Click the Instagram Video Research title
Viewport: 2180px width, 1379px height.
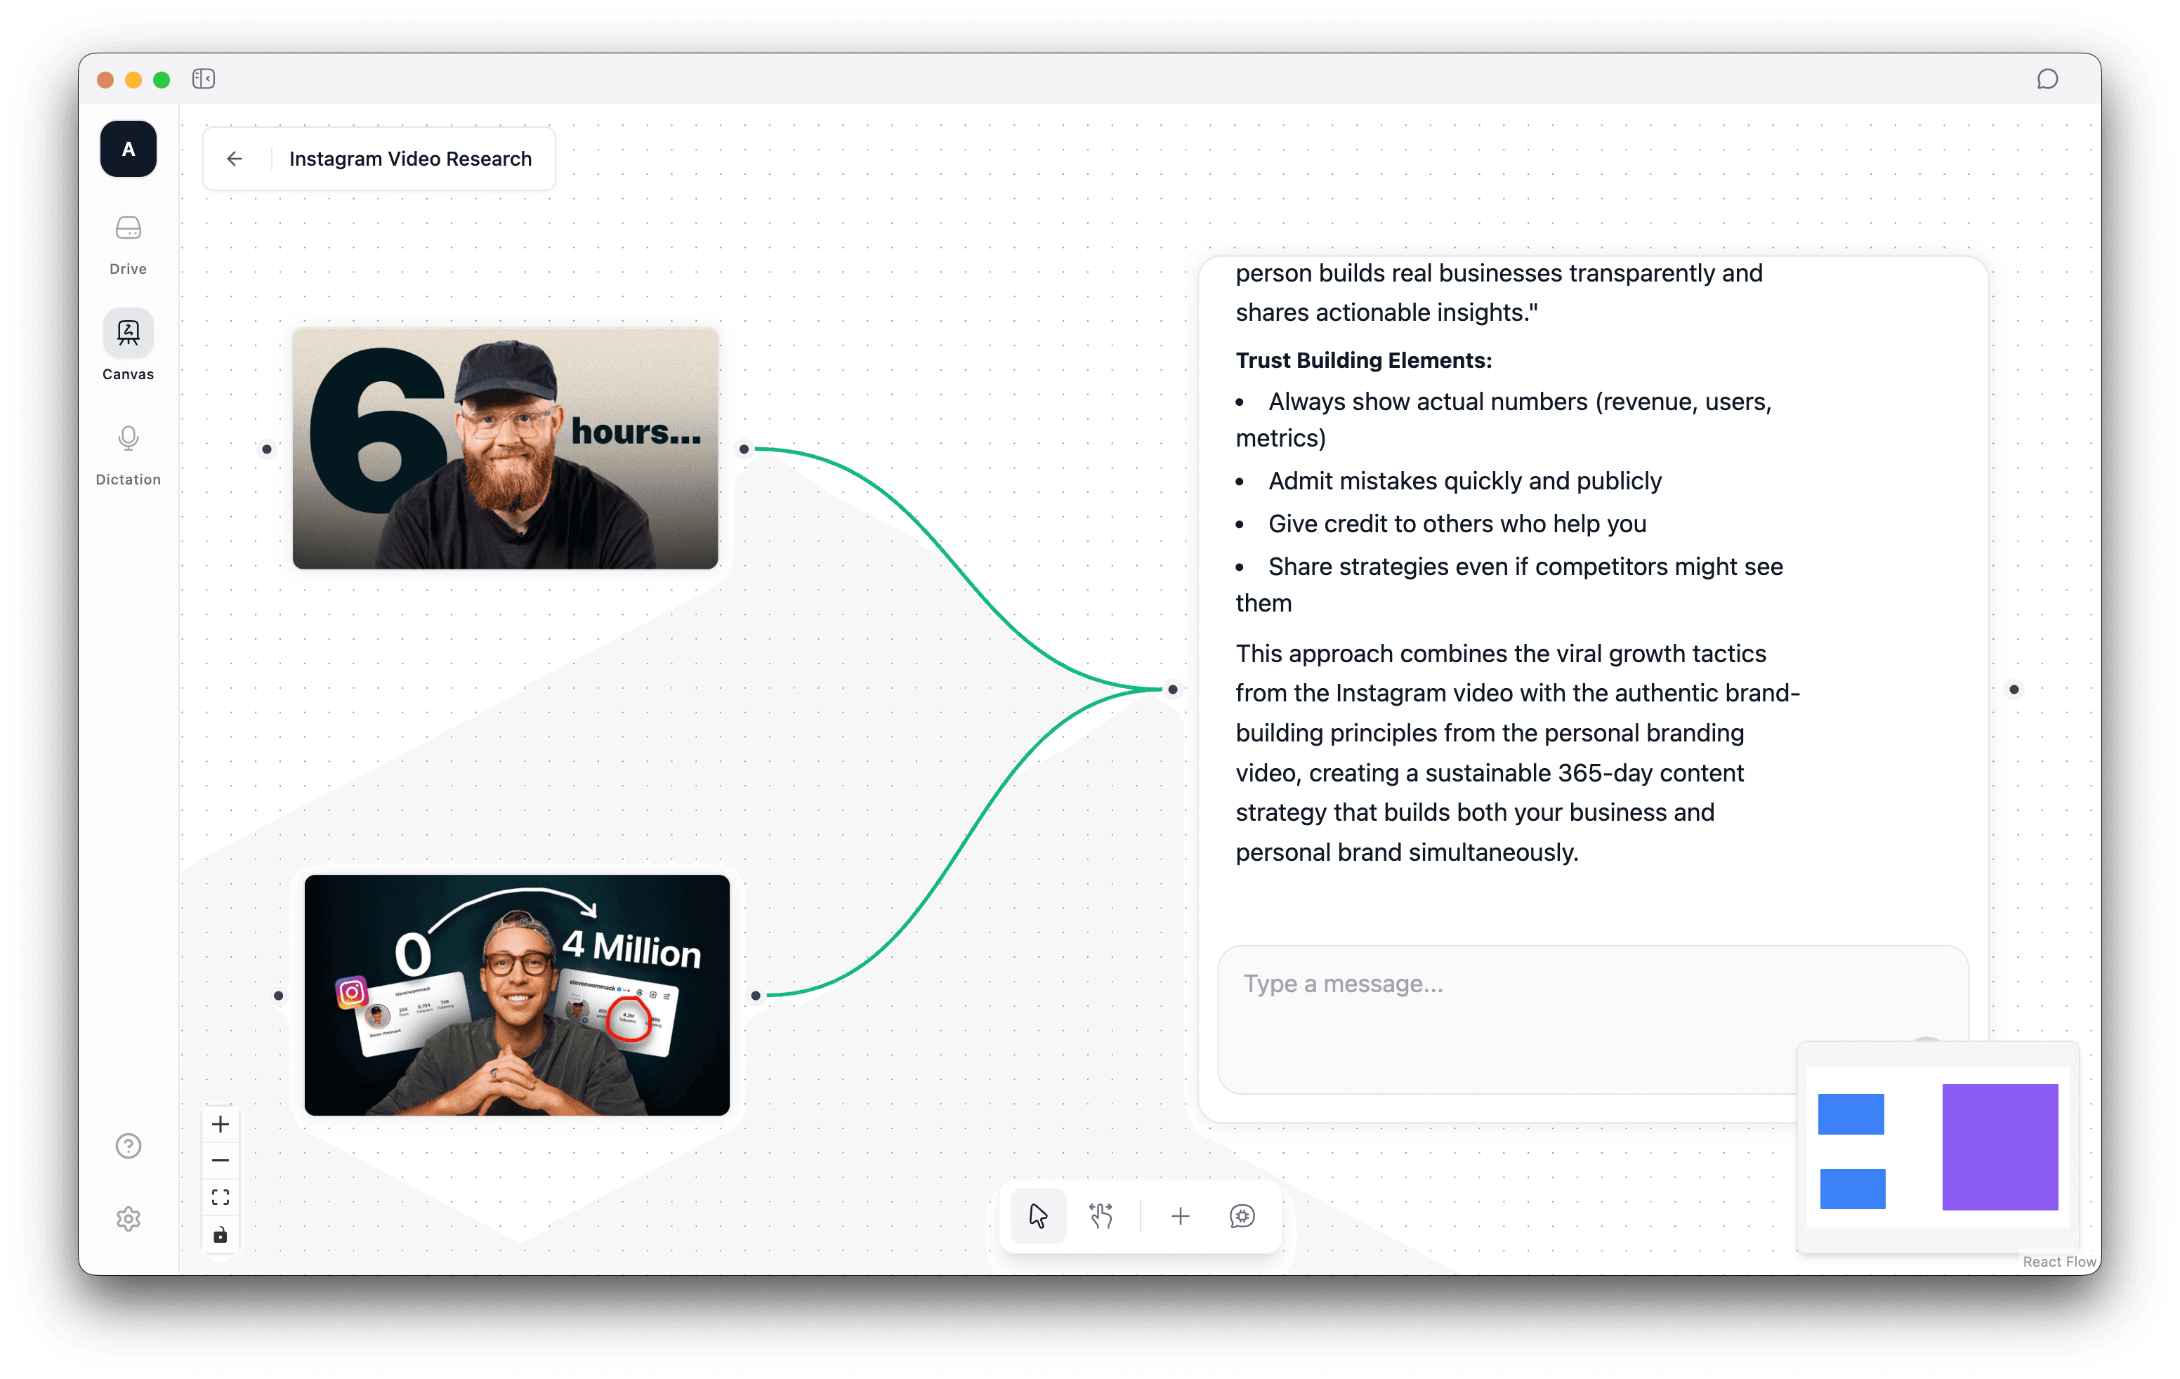click(x=410, y=159)
